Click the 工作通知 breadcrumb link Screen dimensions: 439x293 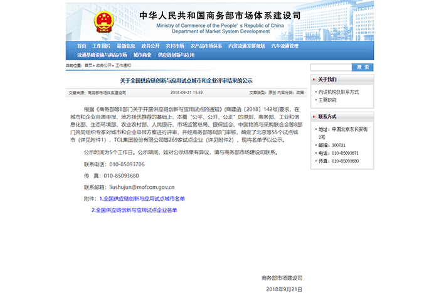pos(123,65)
